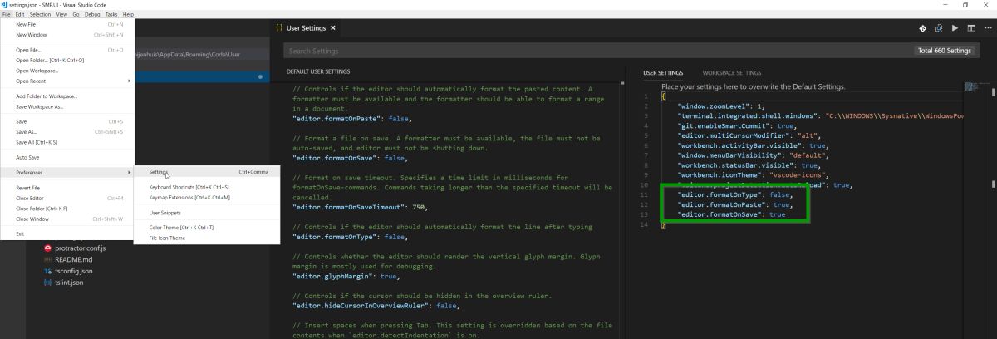
Task: Expand the Preferences submenu
Action: coord(67,172)
